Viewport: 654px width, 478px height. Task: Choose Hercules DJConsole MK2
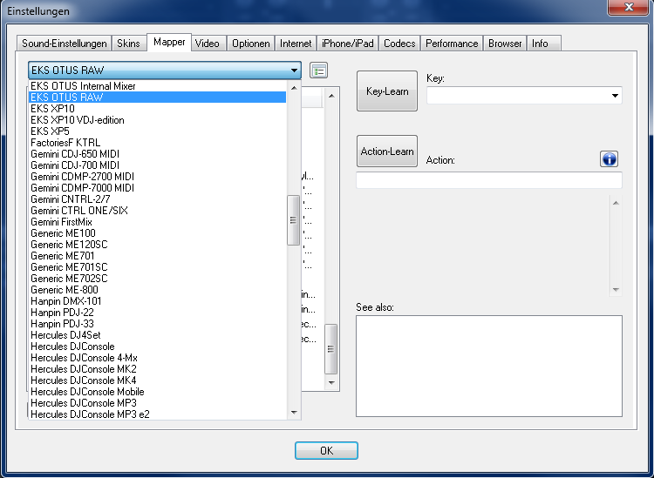click(x=158, y=368)
